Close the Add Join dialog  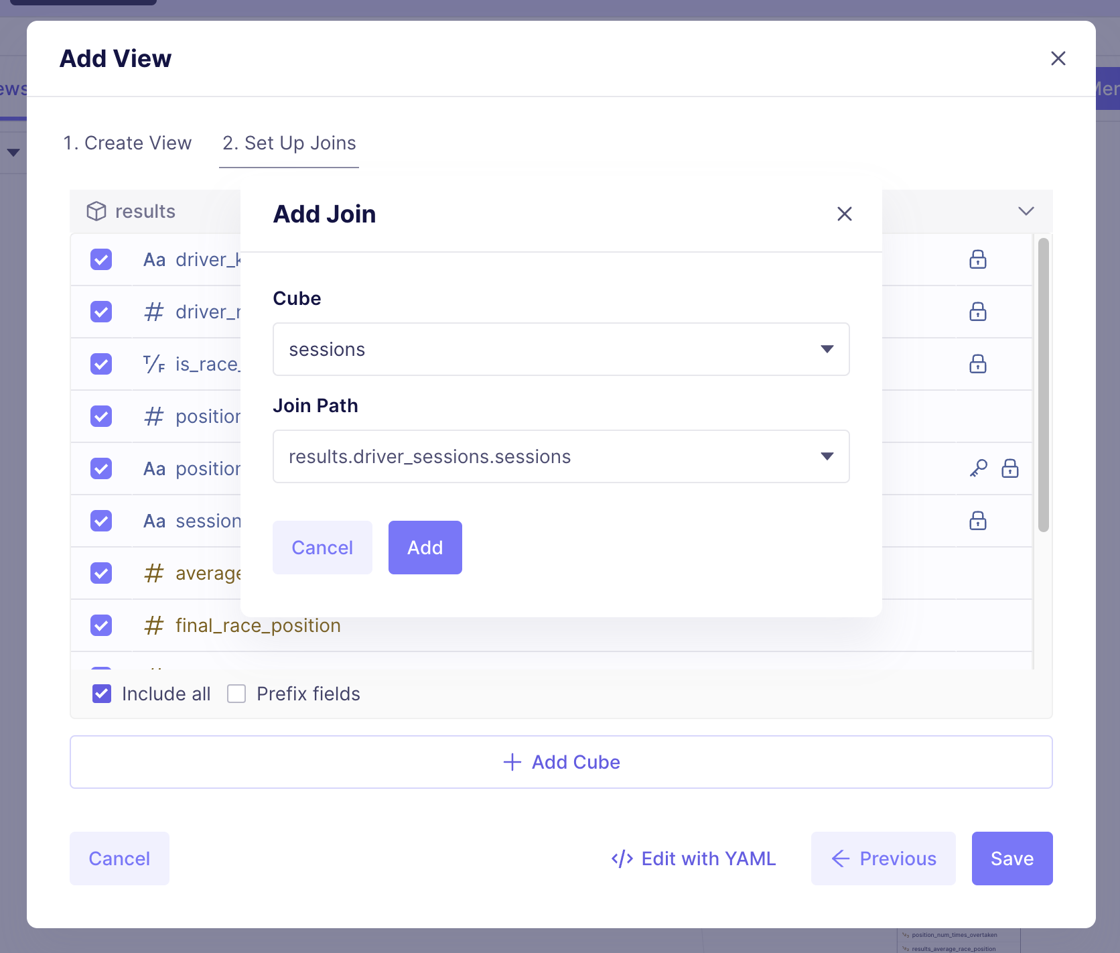[x=844, y=214]
